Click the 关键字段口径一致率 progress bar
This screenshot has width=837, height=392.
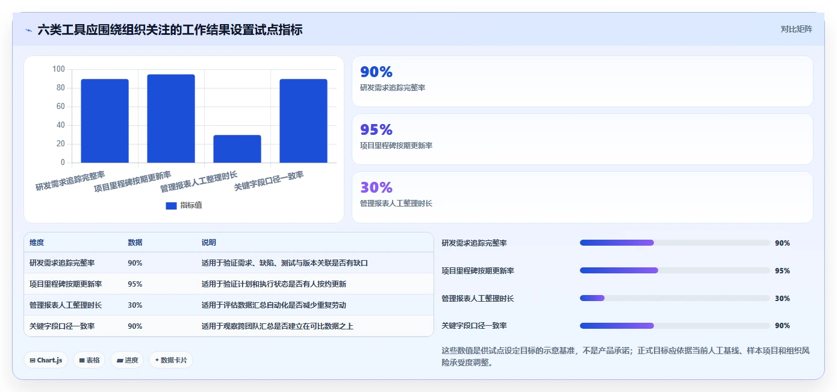pyautogui.click(x=675, y=326)
